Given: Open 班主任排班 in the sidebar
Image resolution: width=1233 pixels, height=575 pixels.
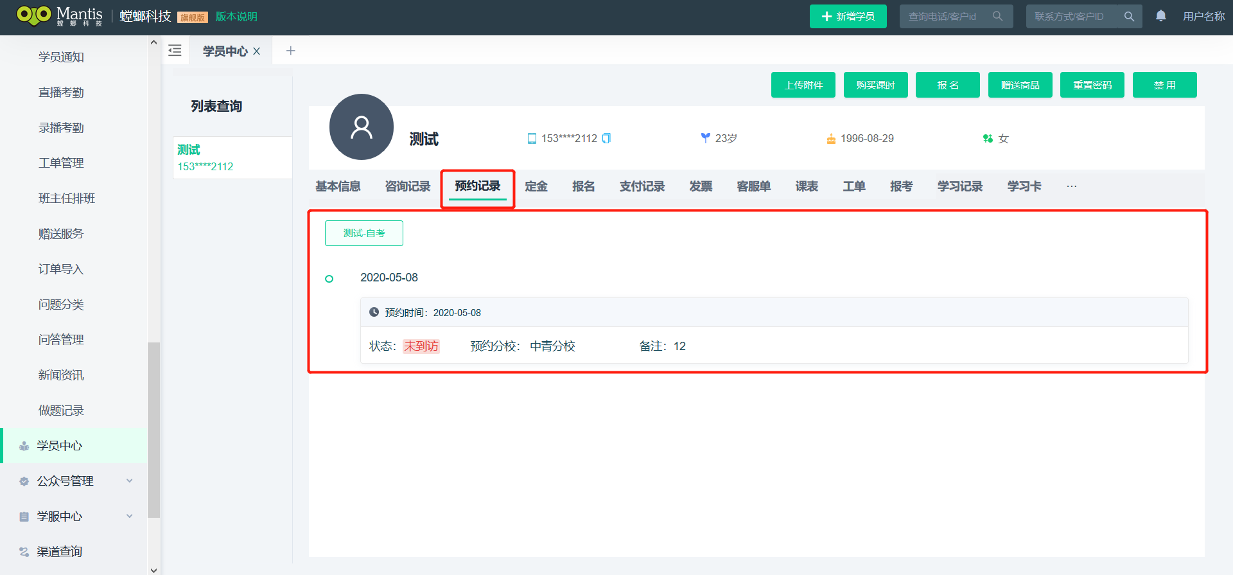Looking at the screenshot, I should [67, 199].
